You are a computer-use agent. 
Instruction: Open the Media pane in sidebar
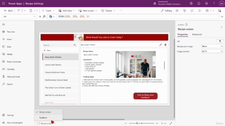pyautogui.click(x=7, y=54)
